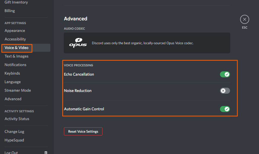View the HypeSquad page
The height and width of the screenshot is (154, 259).
pos(14,140)
